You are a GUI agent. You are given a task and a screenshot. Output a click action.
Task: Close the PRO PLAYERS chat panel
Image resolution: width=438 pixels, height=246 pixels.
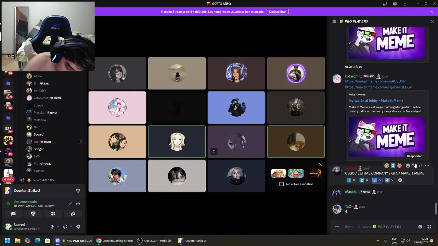432,21
